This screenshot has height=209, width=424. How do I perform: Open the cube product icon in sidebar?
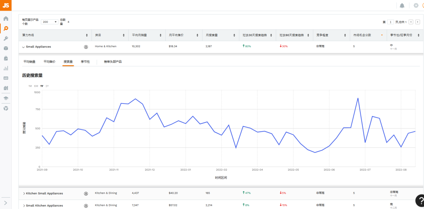5,48
